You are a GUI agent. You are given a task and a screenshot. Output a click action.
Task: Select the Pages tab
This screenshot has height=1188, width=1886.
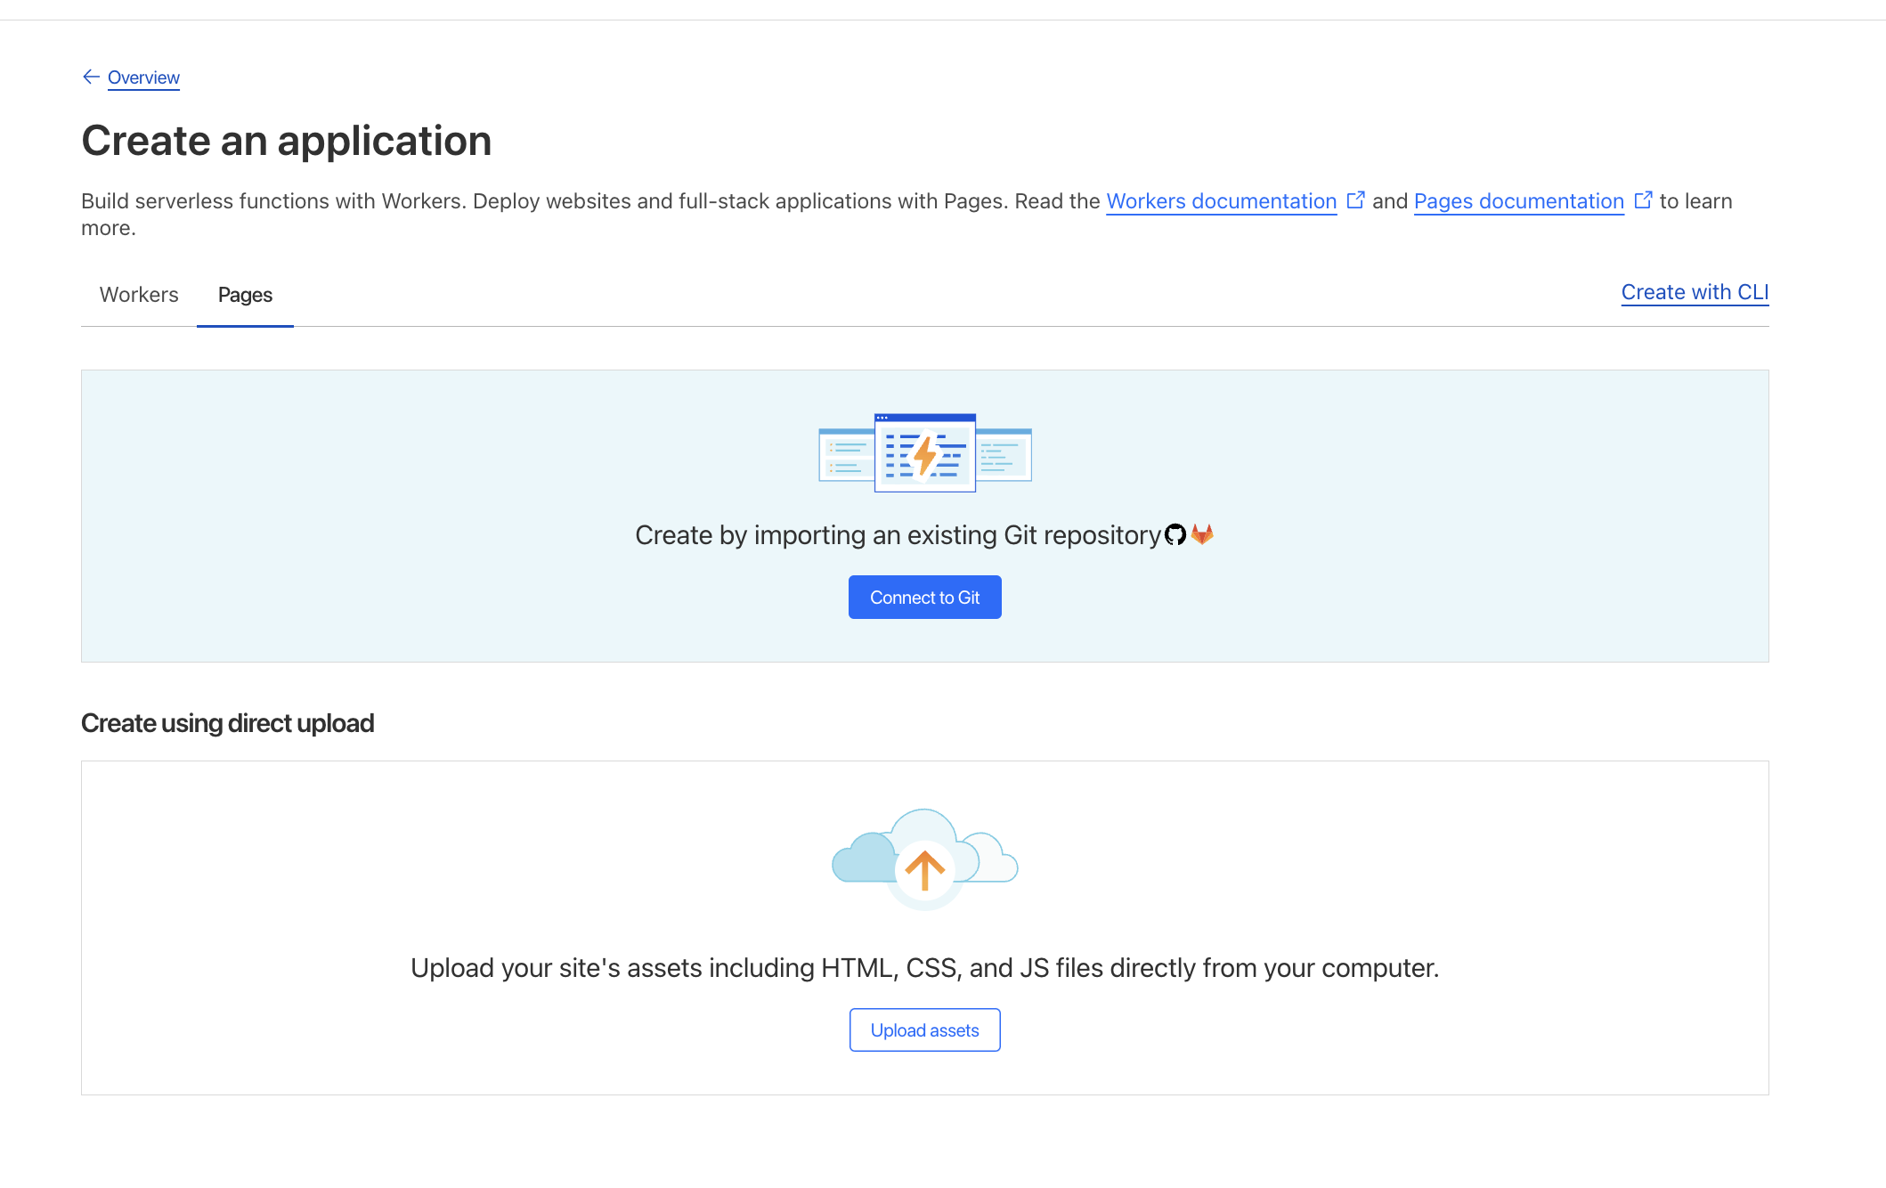pos(245,295)
